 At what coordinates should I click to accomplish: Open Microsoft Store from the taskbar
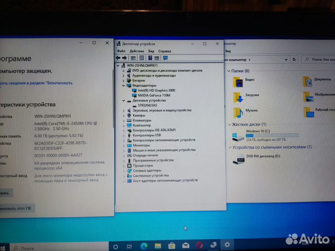click(x=172, y=246)
